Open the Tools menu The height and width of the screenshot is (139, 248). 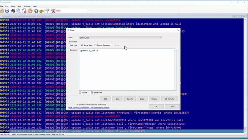(19, 6)
